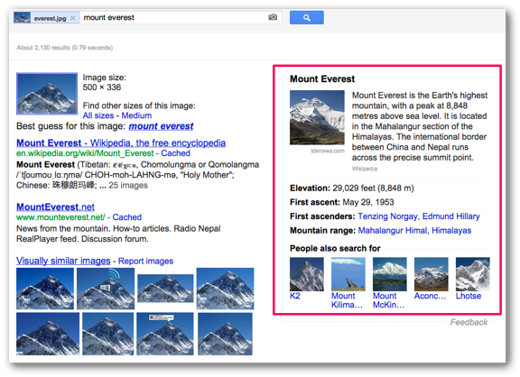Click green www.mounteverest.net/ URL
The image size is (520, 377).
[x=60, y=217]
